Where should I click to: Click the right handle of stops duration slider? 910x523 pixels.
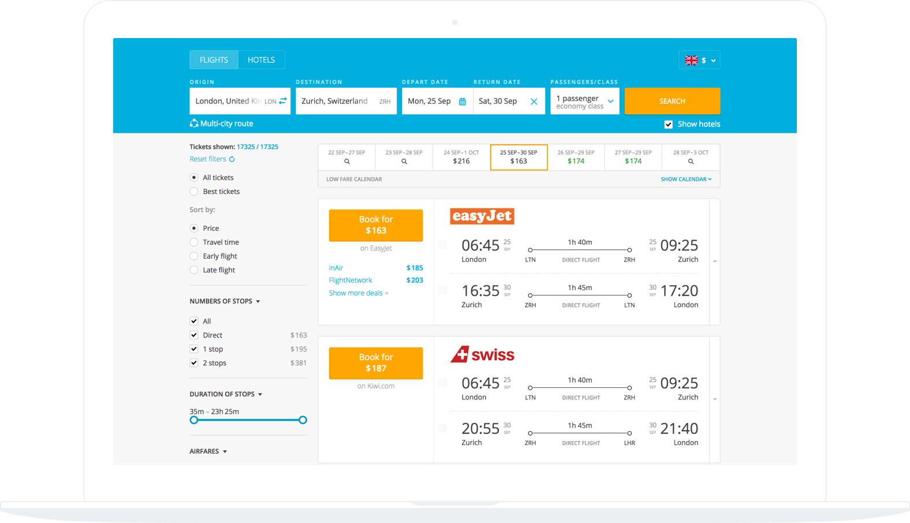point(303,420)
